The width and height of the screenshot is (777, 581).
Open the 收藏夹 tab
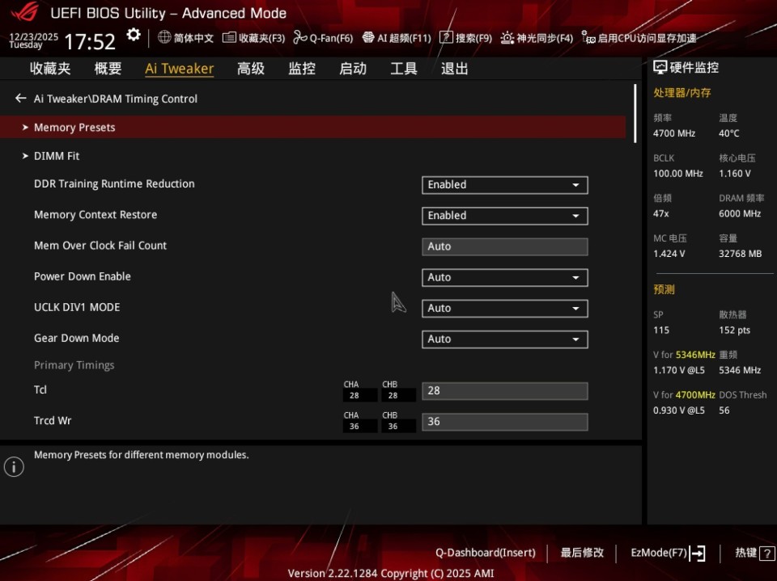[50, 69]
